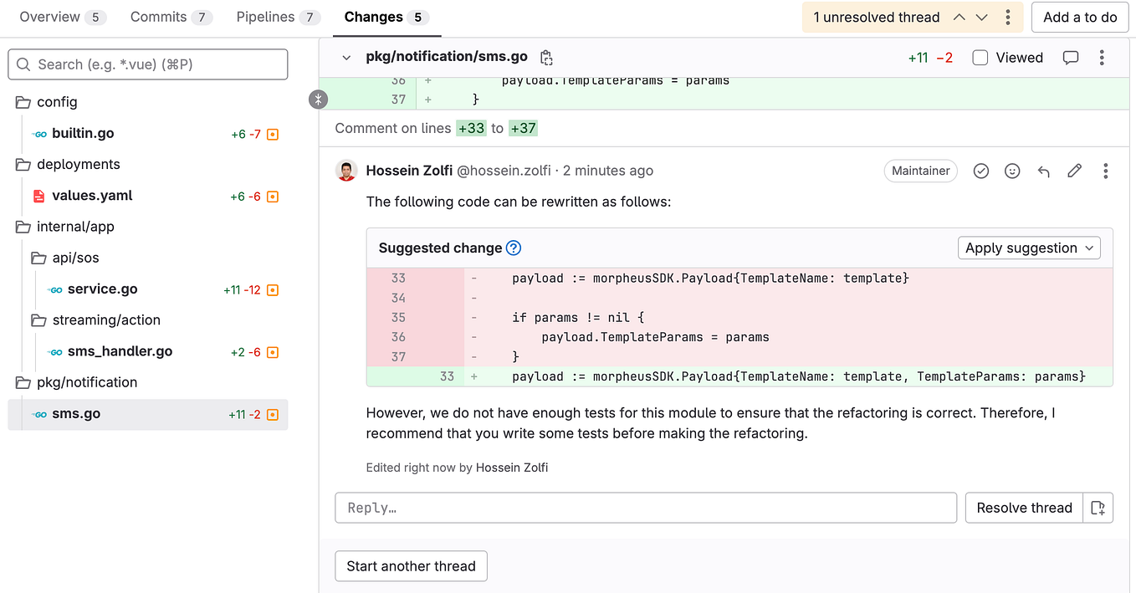The height and width of the screenshot is (593, 1136).
Task: Open the comment icon on the file header
Action: [x=1071, y=57]
